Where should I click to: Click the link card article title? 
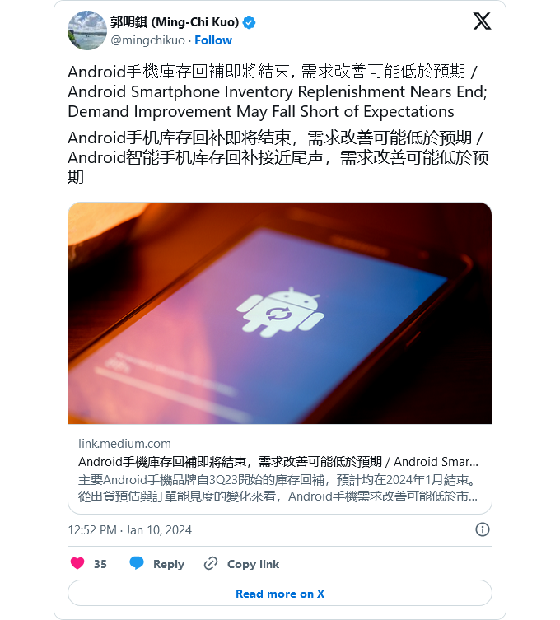[x=278, y=461]
